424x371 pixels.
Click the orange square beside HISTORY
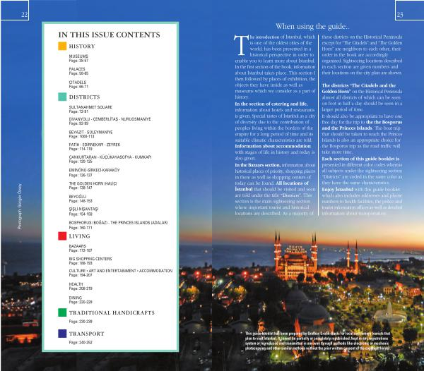(63, 46)
